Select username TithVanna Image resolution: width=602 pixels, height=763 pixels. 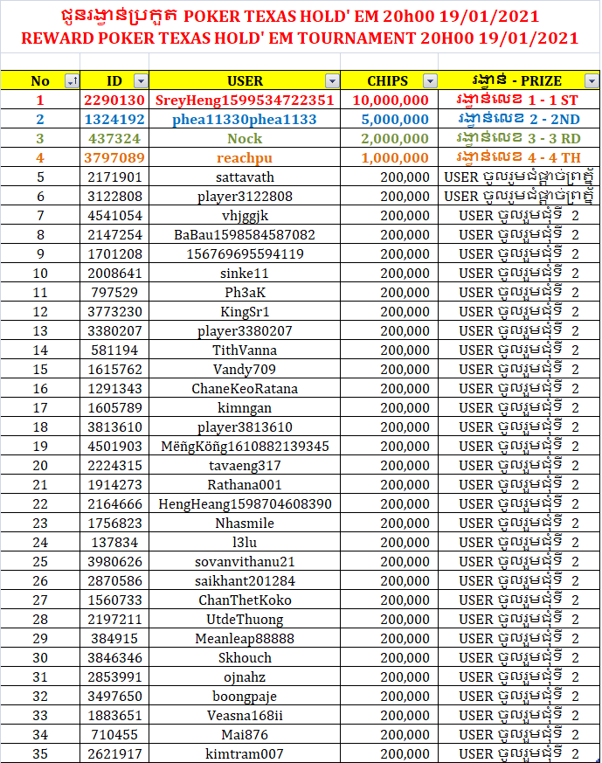coord(245,350)
